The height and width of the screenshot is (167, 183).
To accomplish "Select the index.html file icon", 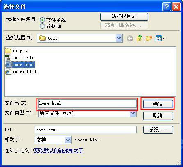I will coord(8,71).
